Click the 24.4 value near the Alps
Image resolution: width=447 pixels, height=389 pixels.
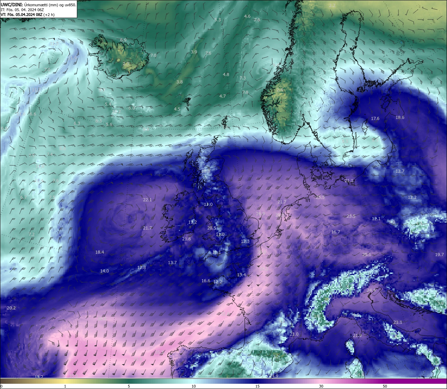click(371, 290)
